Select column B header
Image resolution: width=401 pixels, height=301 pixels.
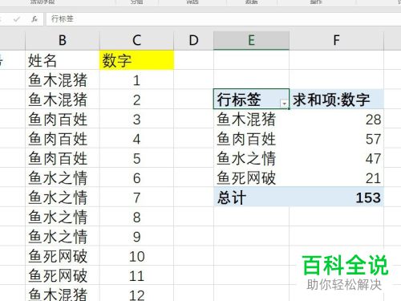pyautogui.click(x=62, y=40)
